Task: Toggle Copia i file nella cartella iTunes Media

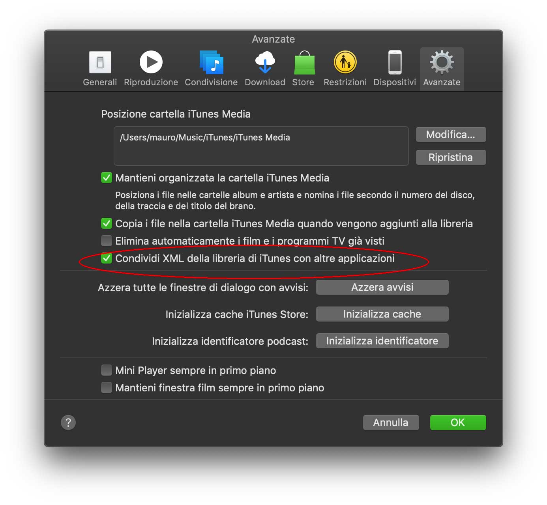Action: tap(107, 224)
